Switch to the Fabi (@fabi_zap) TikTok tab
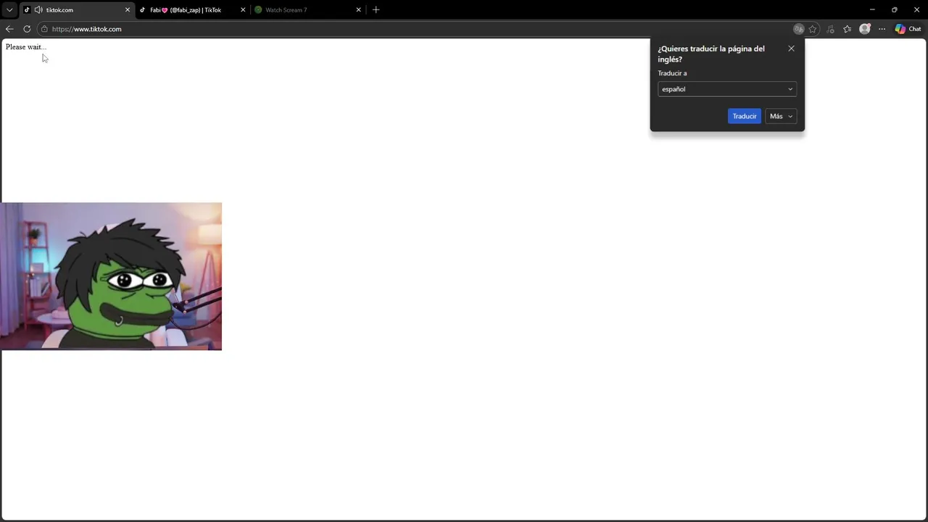This screenshot has width=928, height=522. point(192,10)
